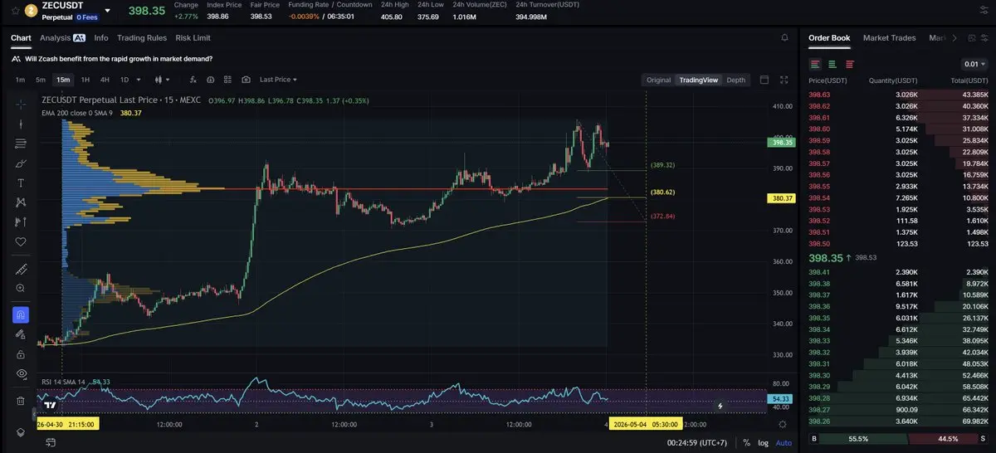Expand more order book tabs arrow
The image size is (996, 453).
(x=953, y=38)
